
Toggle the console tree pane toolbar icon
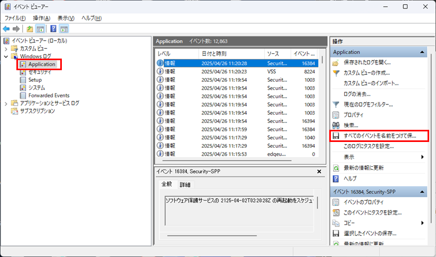(40, 29)
